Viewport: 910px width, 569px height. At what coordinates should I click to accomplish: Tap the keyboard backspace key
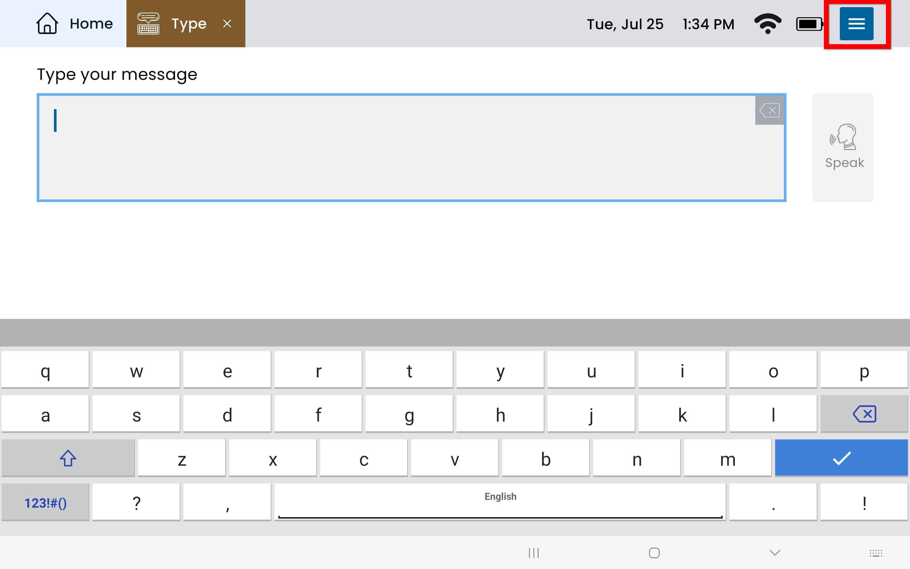point(864,414)
